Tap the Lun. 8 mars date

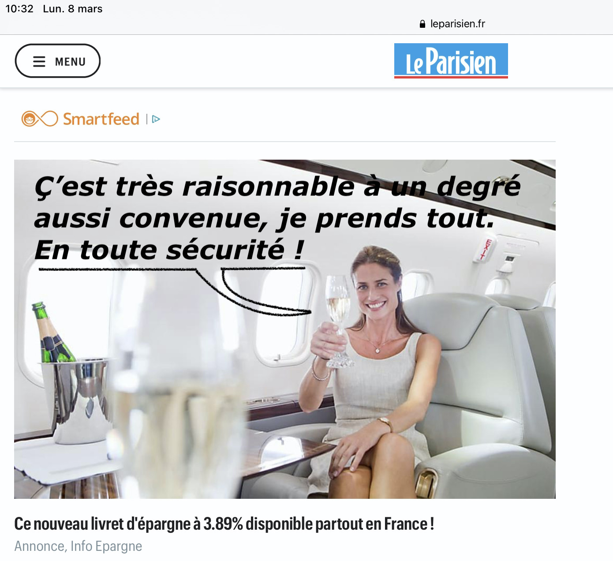73,9
